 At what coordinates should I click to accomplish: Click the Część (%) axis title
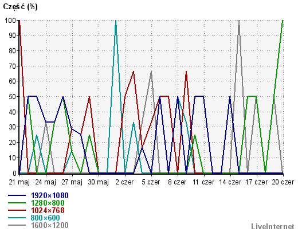(x=20, y=7)
